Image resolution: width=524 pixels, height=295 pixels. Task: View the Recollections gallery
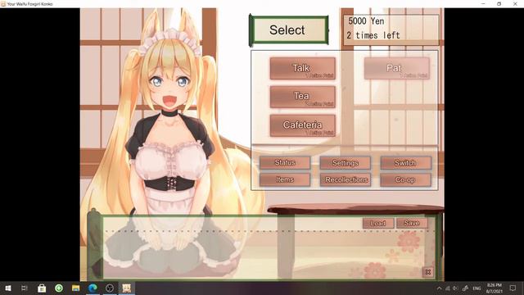point(346,179)
